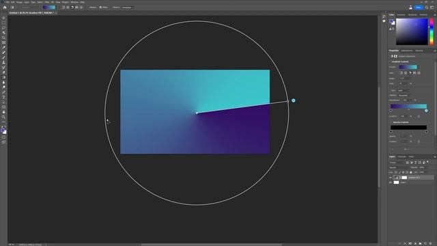Switch to the Paths tab
This screenshot has height=246, width=437.
coord(411,156)
